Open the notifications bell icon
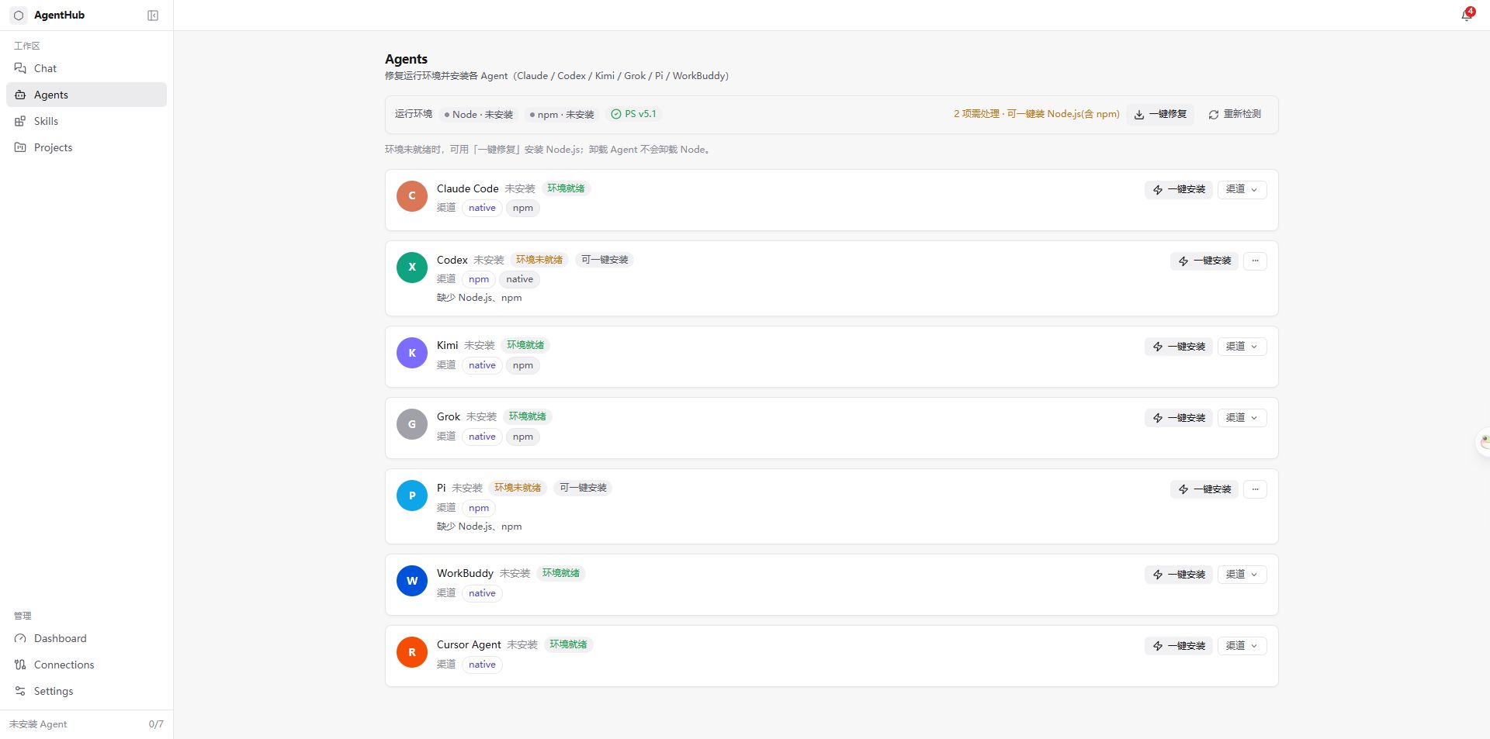The height and width of the screenshot is (739, 1490). click(1467, 15)
